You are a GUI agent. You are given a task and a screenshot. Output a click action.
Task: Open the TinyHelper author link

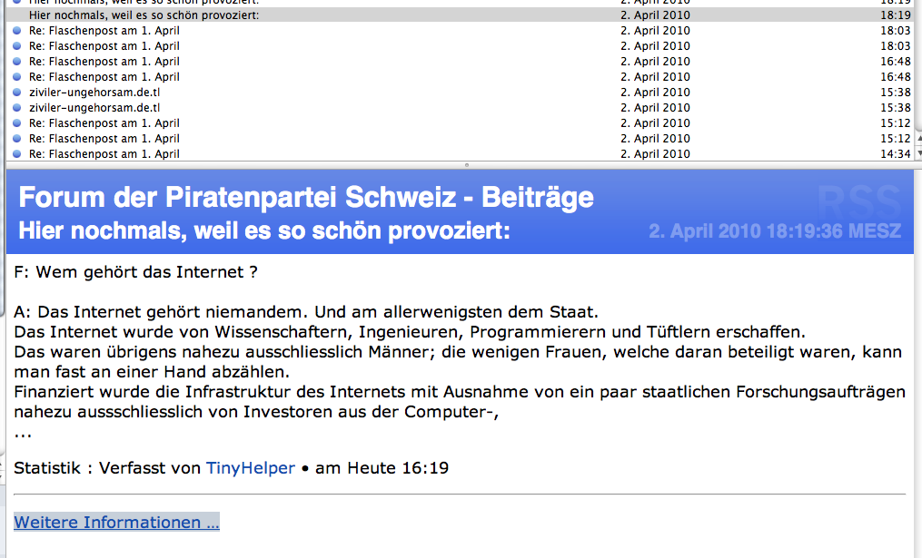click(250, 468)
